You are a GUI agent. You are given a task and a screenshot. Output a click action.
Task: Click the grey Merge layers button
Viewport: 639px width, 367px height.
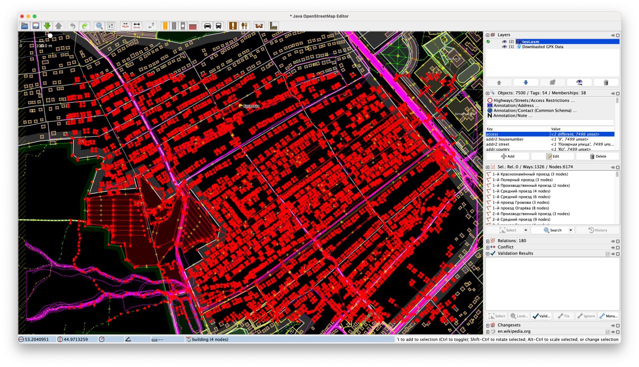[x=553, y=82]
